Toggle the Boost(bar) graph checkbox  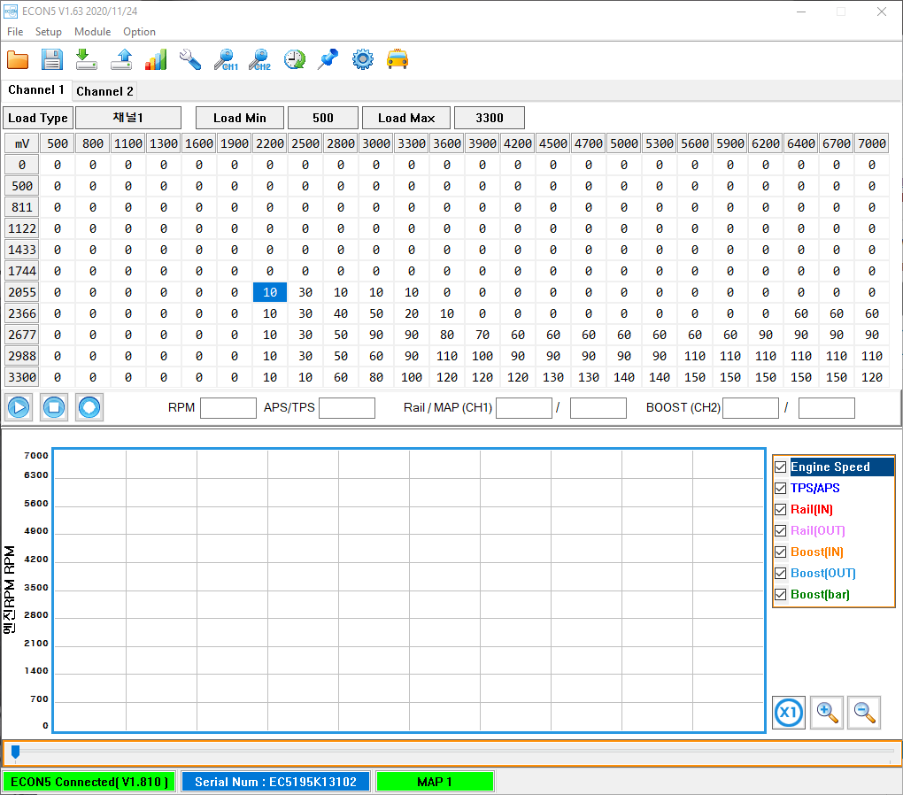(780, 594)
